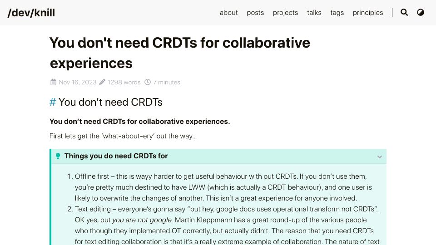Click the article title heading
Image resolution: width=436 pixels, height=245 pixels.
[x=180, y=53]
